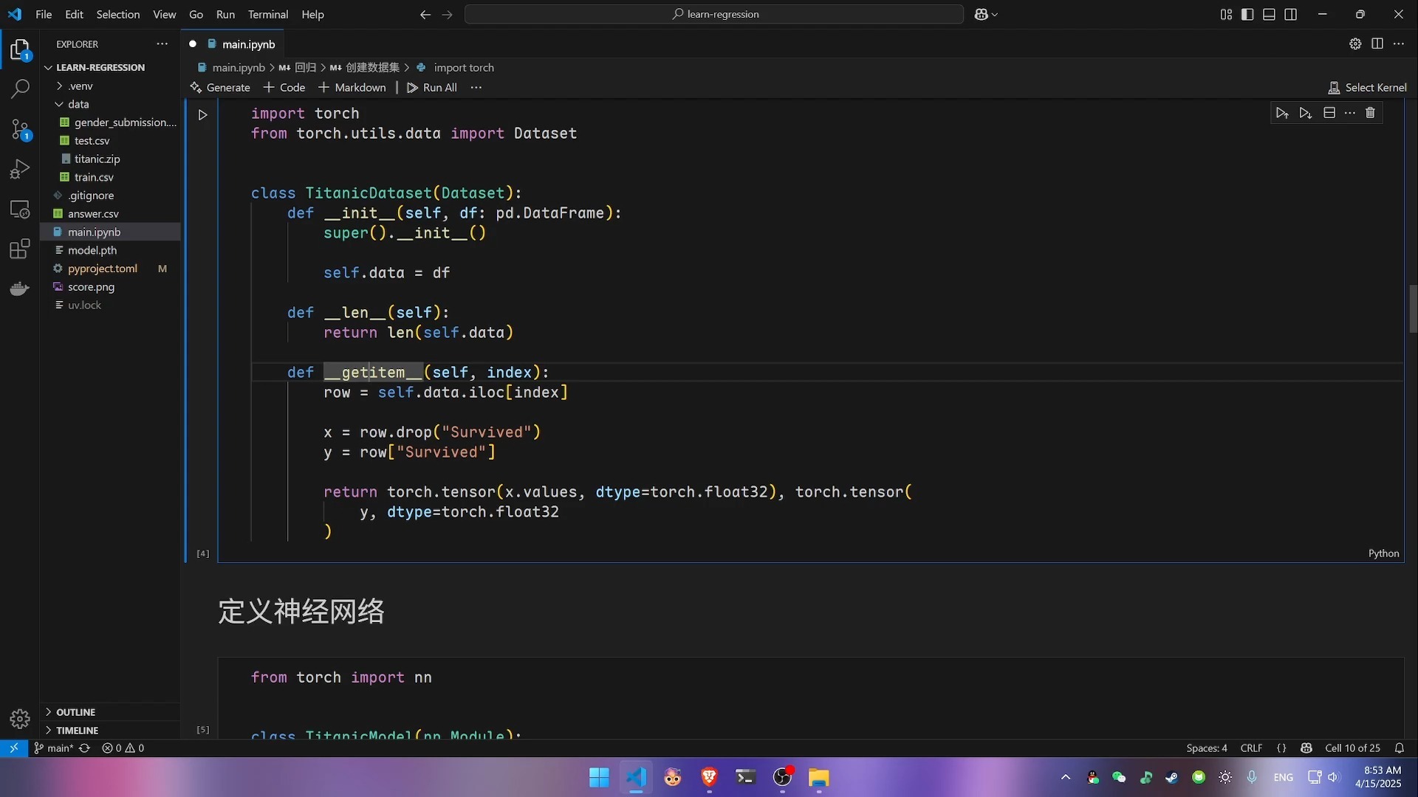Collapse the data folder
This screenshot has width=1418, height=797.
[78, 104]
